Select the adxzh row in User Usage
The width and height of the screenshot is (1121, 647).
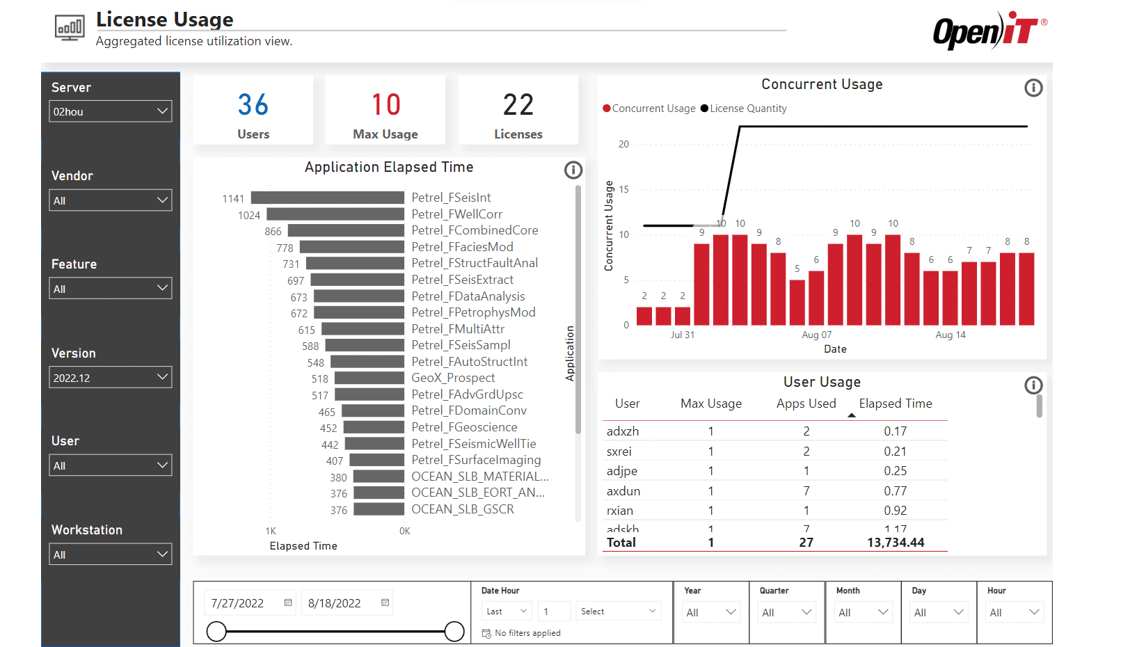(774, 431)
